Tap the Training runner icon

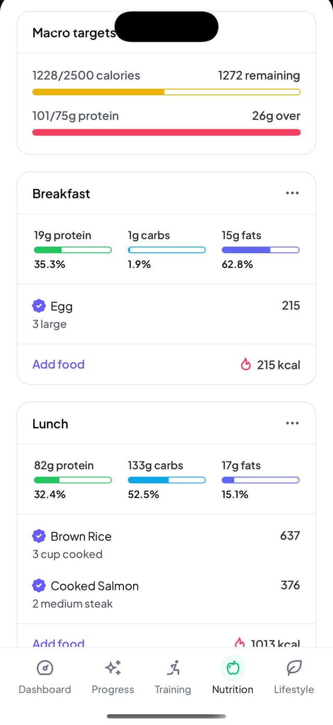(173, 668)
